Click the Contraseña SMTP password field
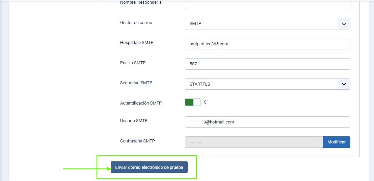374x181 pixels. 253,142
